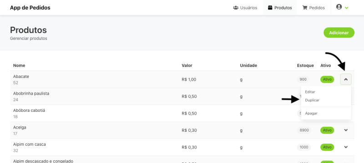364x163 pixels.
Task: Click the Valor column header
Action: point(187,66)
